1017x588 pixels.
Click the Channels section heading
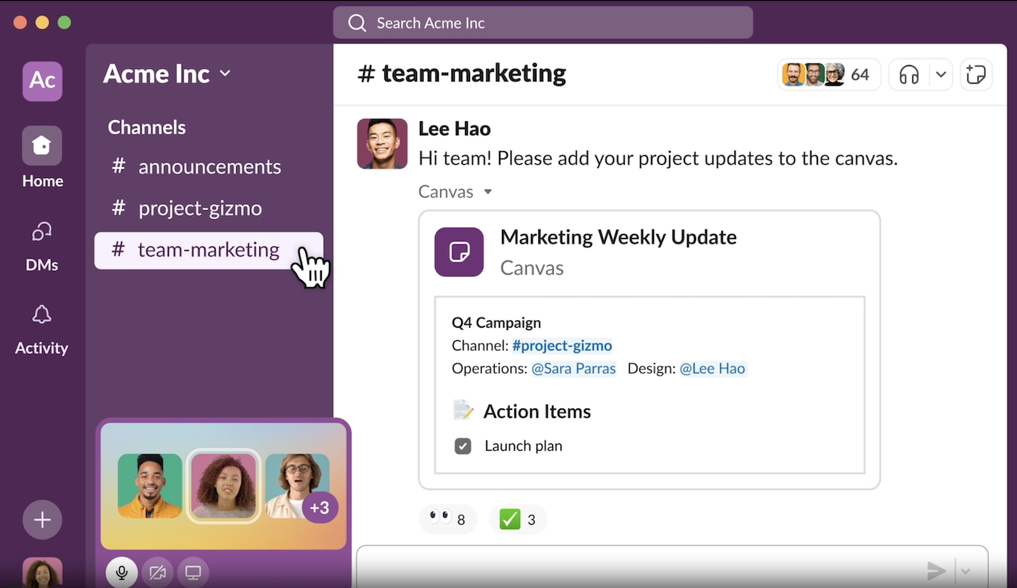[x=147, y=127]
